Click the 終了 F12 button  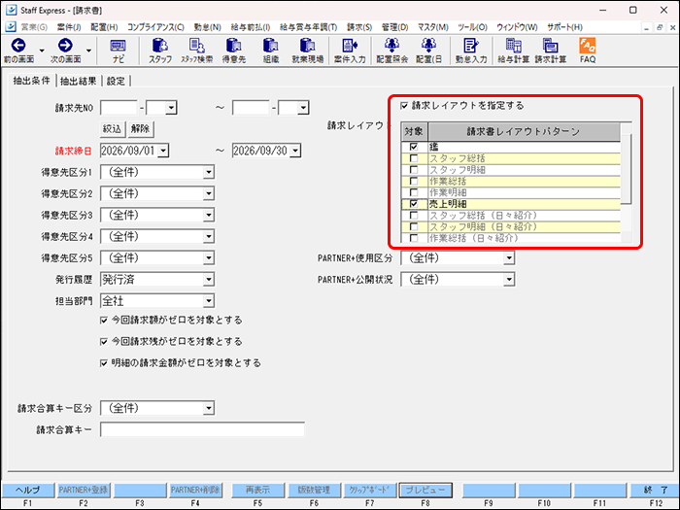pos(655,490)
